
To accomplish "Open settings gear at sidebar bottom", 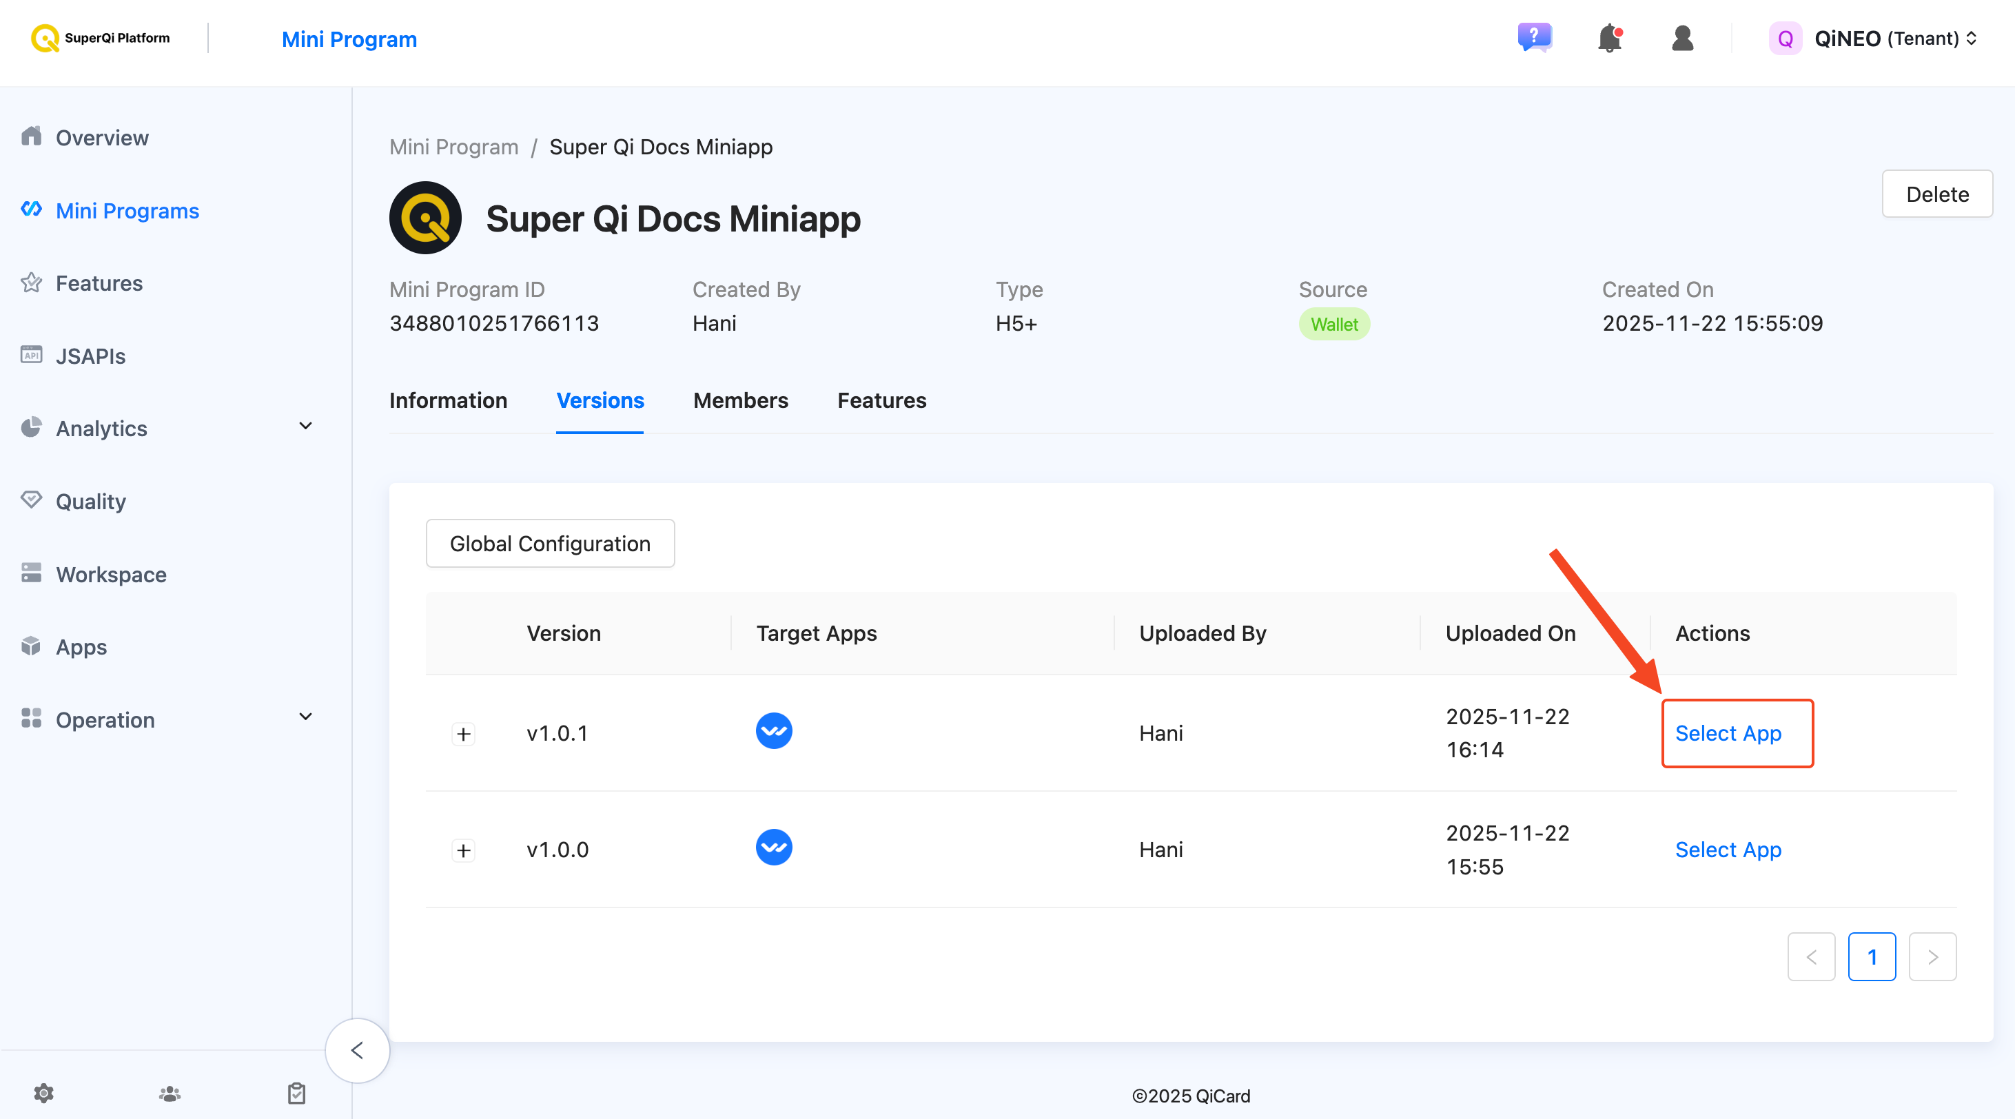I will point(44,1094).
